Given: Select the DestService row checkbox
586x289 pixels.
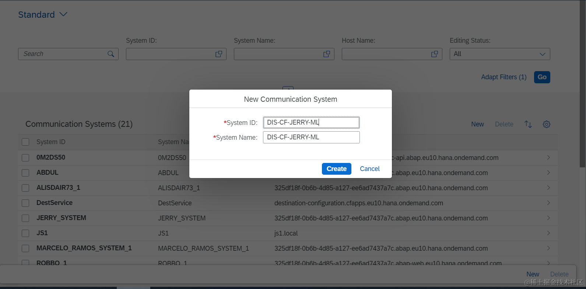Looking at the screenshot, I should [x=25, y=203].
